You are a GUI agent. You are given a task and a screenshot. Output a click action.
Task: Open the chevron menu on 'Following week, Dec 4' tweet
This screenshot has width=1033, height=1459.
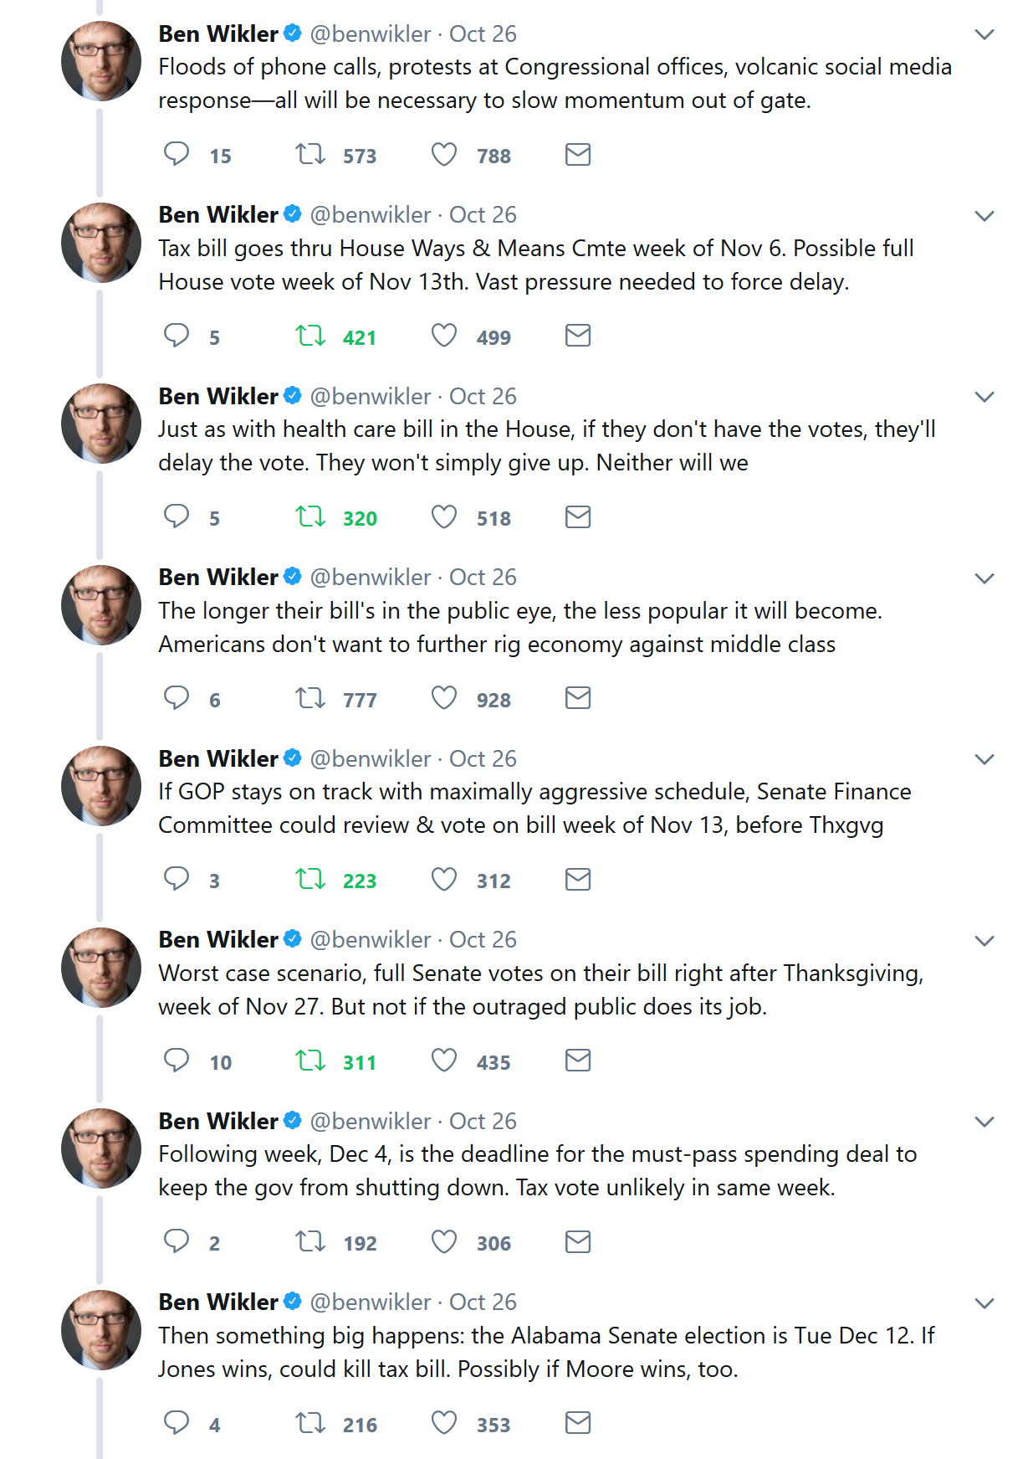[x=984, y=1122]
